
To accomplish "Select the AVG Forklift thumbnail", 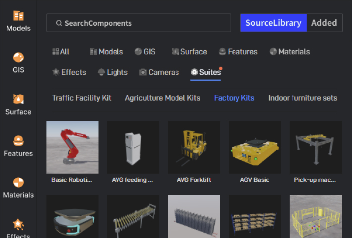I will pos(194,147).
